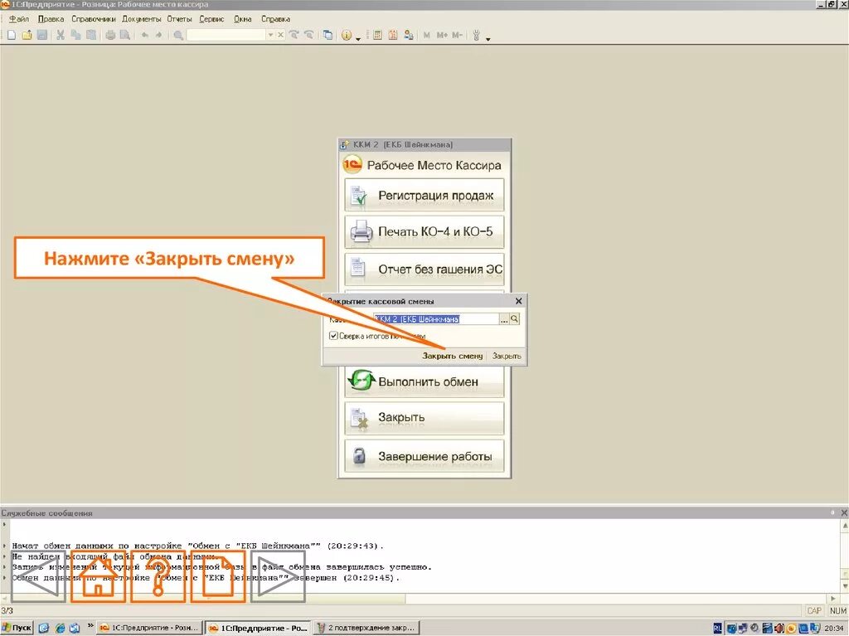Viewport: 849px width, 636px height.
Task: Click the Регистрация продаж button
Action: [x=424, y=195]
